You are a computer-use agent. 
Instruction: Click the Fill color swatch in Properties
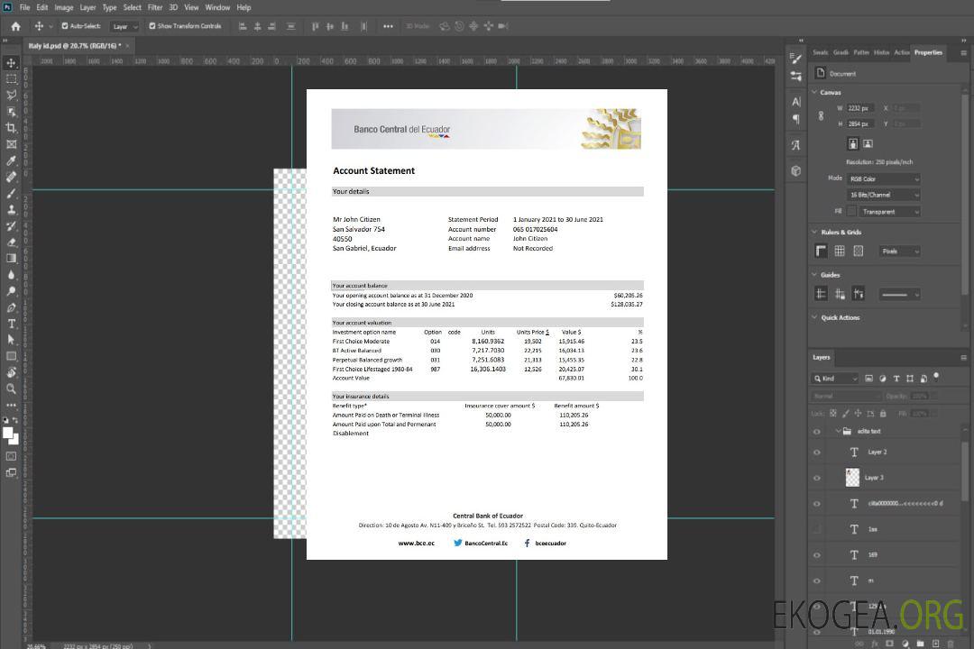click(851, 212)
